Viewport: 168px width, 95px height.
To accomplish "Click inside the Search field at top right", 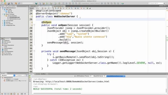I will click(x=157, y=3).
